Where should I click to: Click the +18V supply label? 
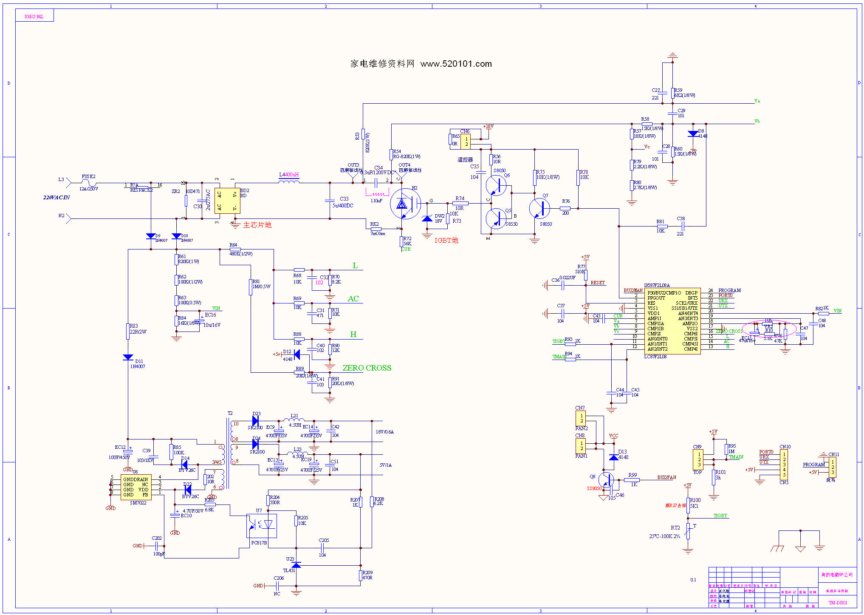(488, 127)
